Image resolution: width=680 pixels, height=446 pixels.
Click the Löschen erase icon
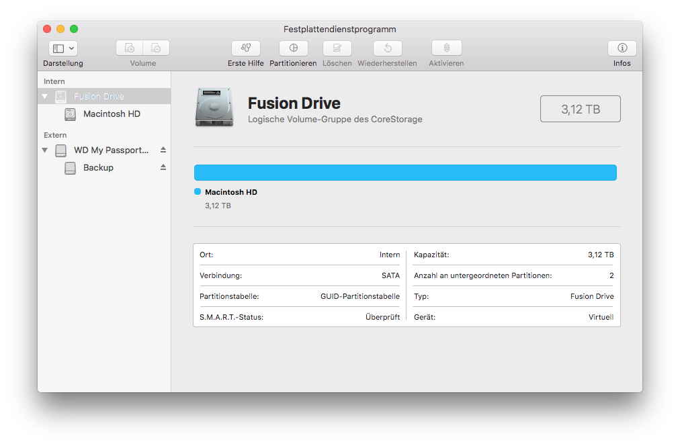337,48
